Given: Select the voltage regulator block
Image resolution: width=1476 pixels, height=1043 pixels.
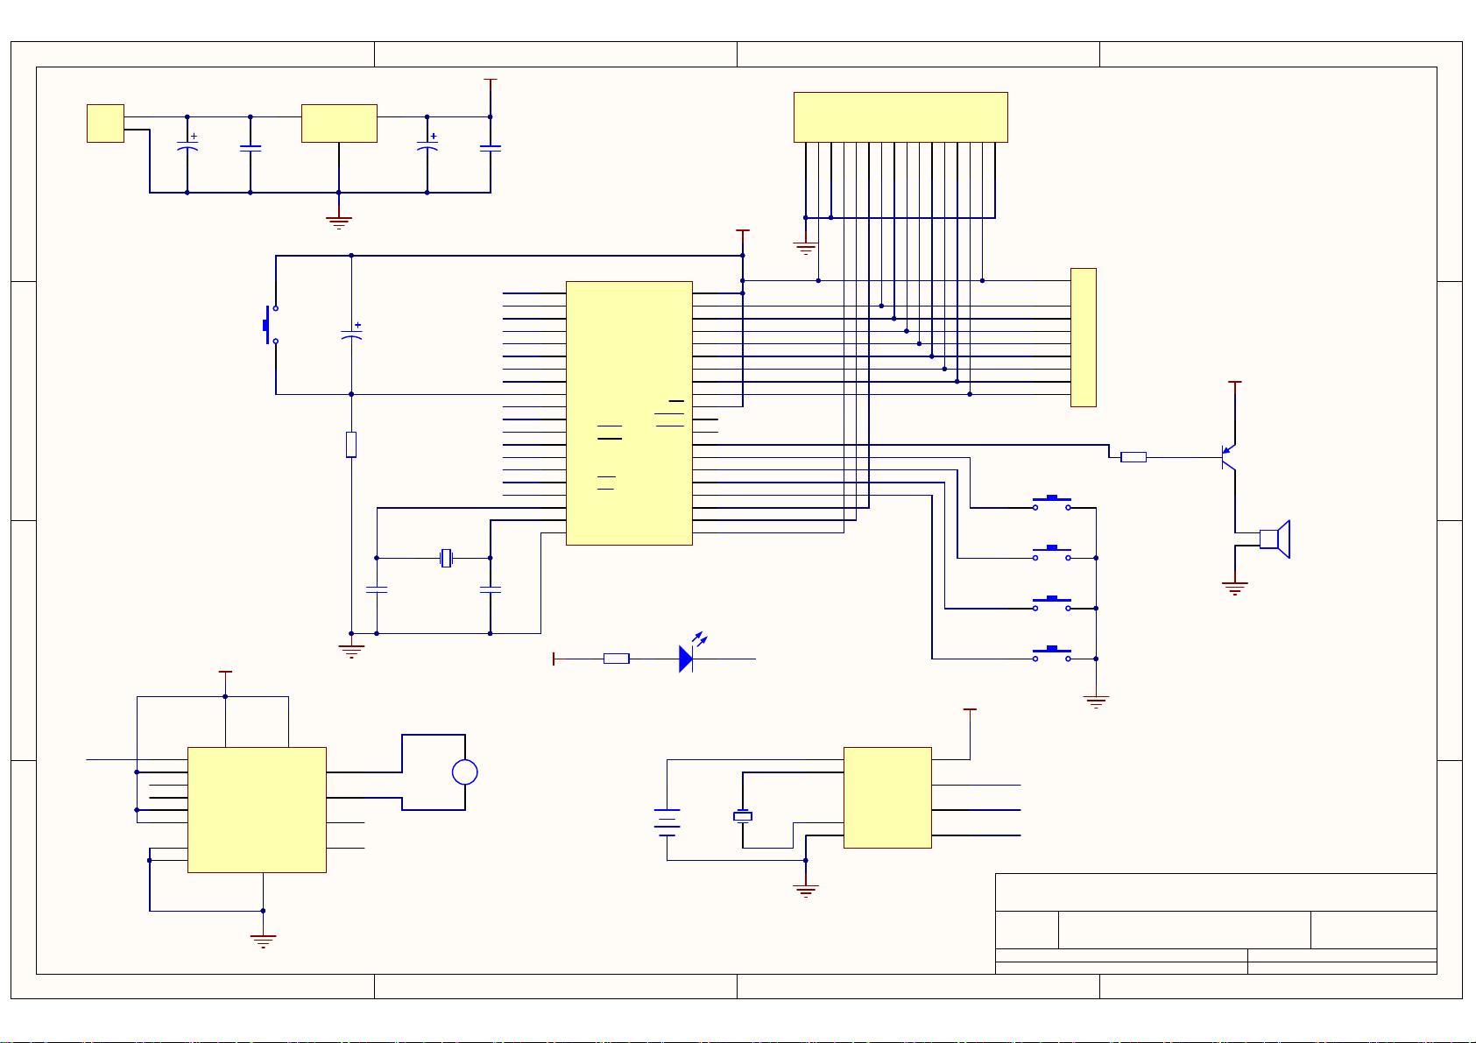Looking at the screenshot, I should (339, 123).
